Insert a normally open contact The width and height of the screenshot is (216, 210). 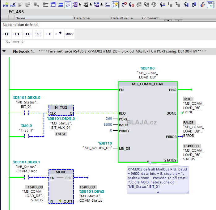[6, 34]
